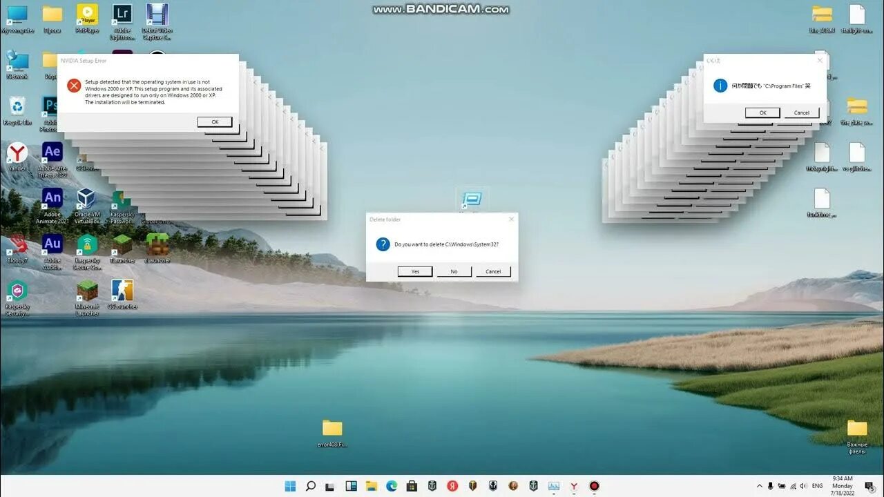884x497 pixels.
Task: Open the funkfmnf file on desktop
Action: [x=822, y=203]
